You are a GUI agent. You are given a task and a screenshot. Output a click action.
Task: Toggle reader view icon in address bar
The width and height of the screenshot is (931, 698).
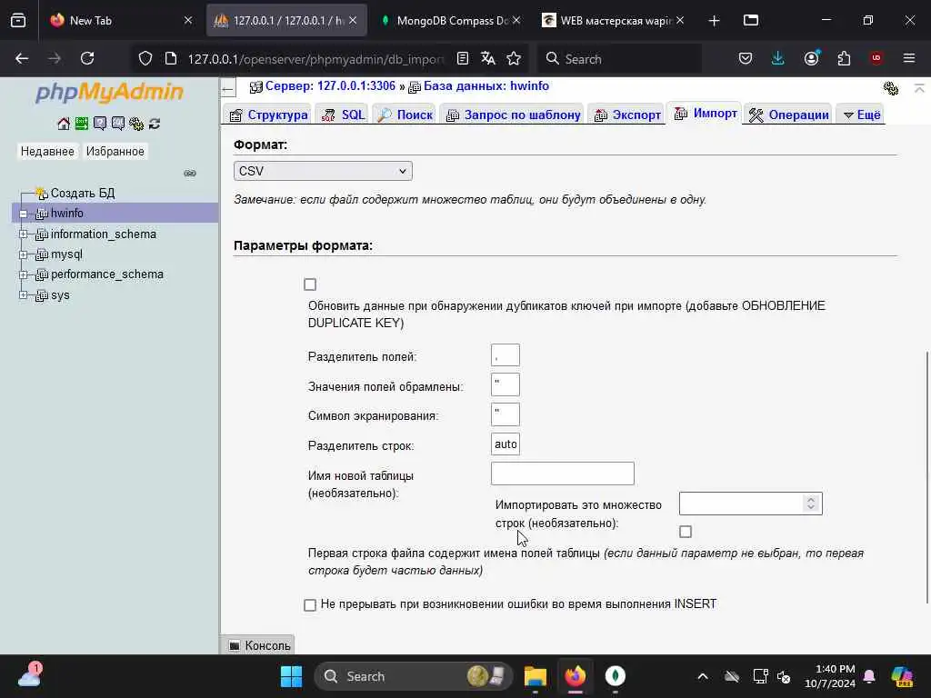click(463, 58)
